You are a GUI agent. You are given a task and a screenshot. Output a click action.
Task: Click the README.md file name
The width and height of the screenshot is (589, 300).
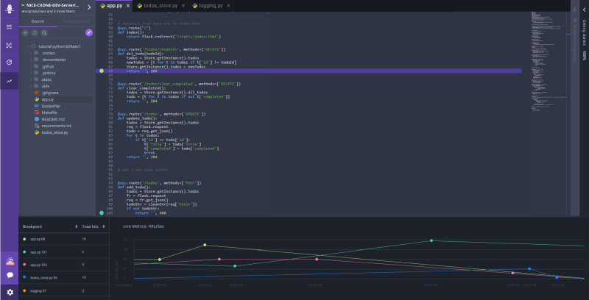click(x=53, y=119)
